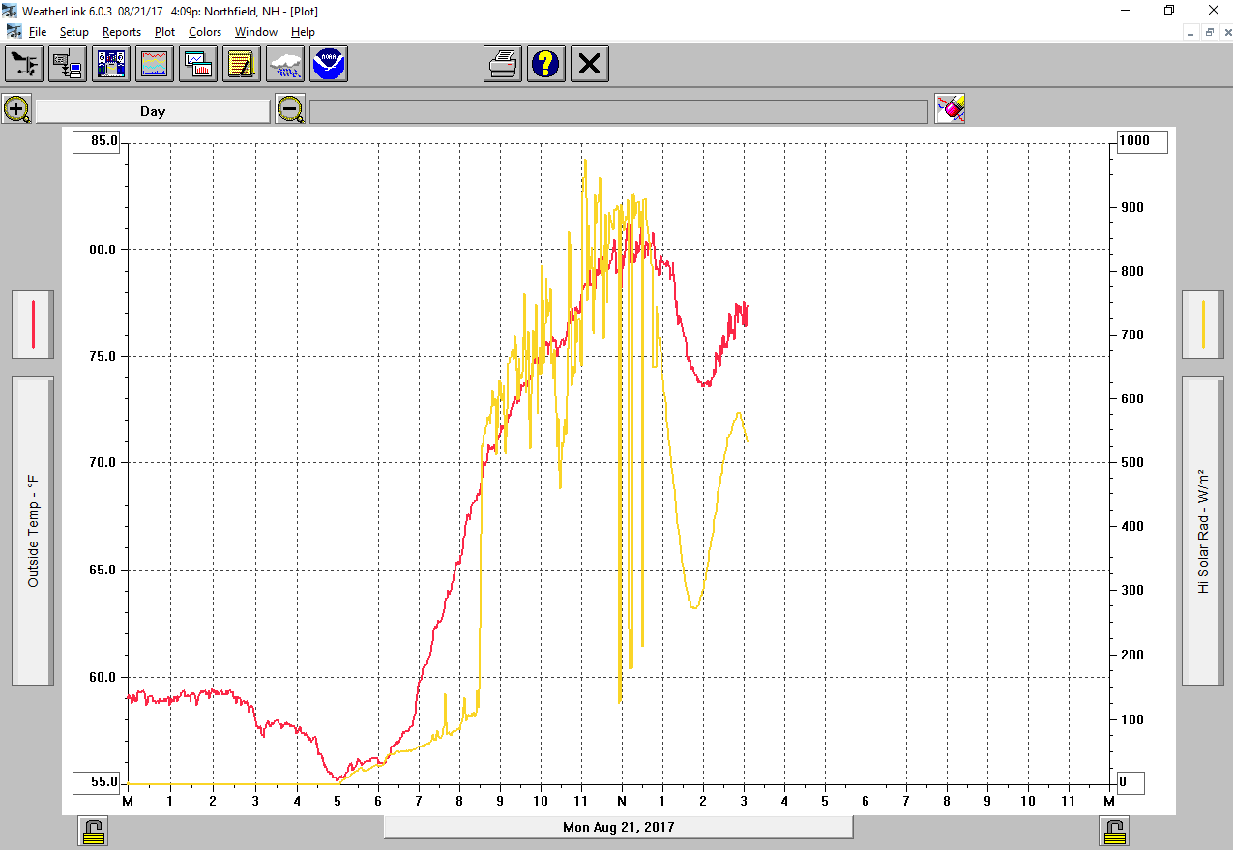The height and width of the screenshot is (850, 1233).
Task: Open the Help menu
Action: point(303,32)
